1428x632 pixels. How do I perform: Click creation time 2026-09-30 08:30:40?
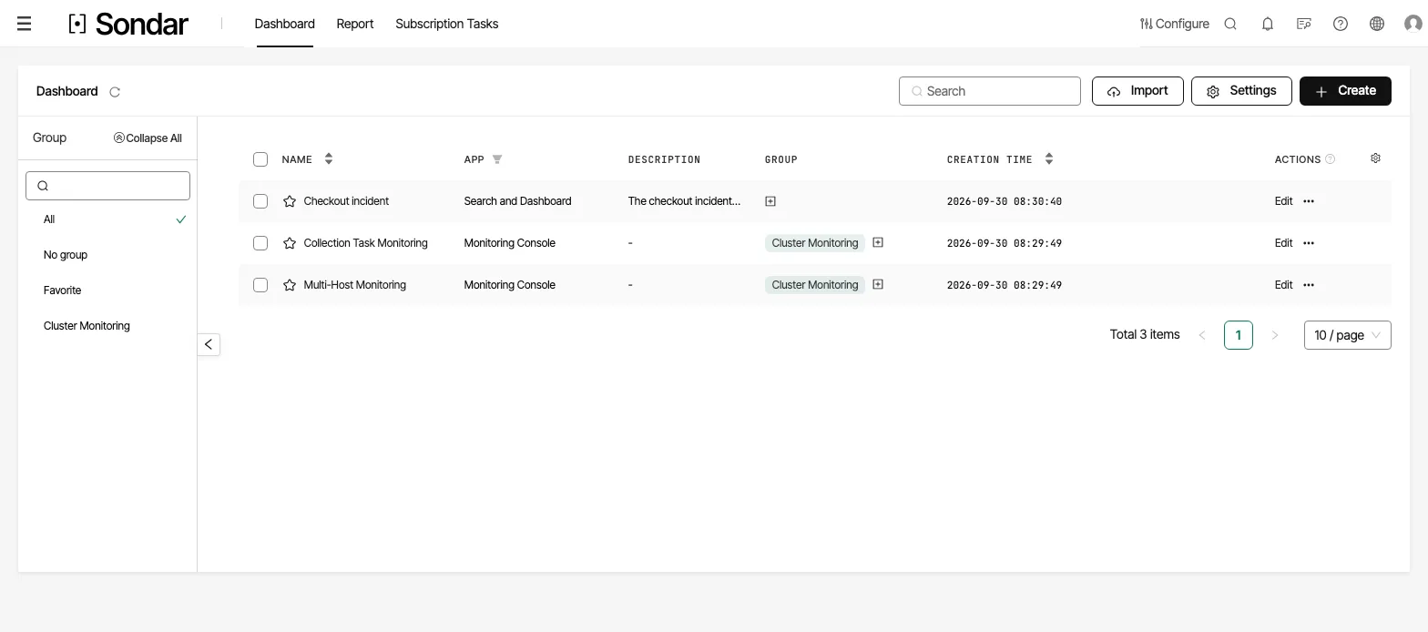tap(1005, 201)
